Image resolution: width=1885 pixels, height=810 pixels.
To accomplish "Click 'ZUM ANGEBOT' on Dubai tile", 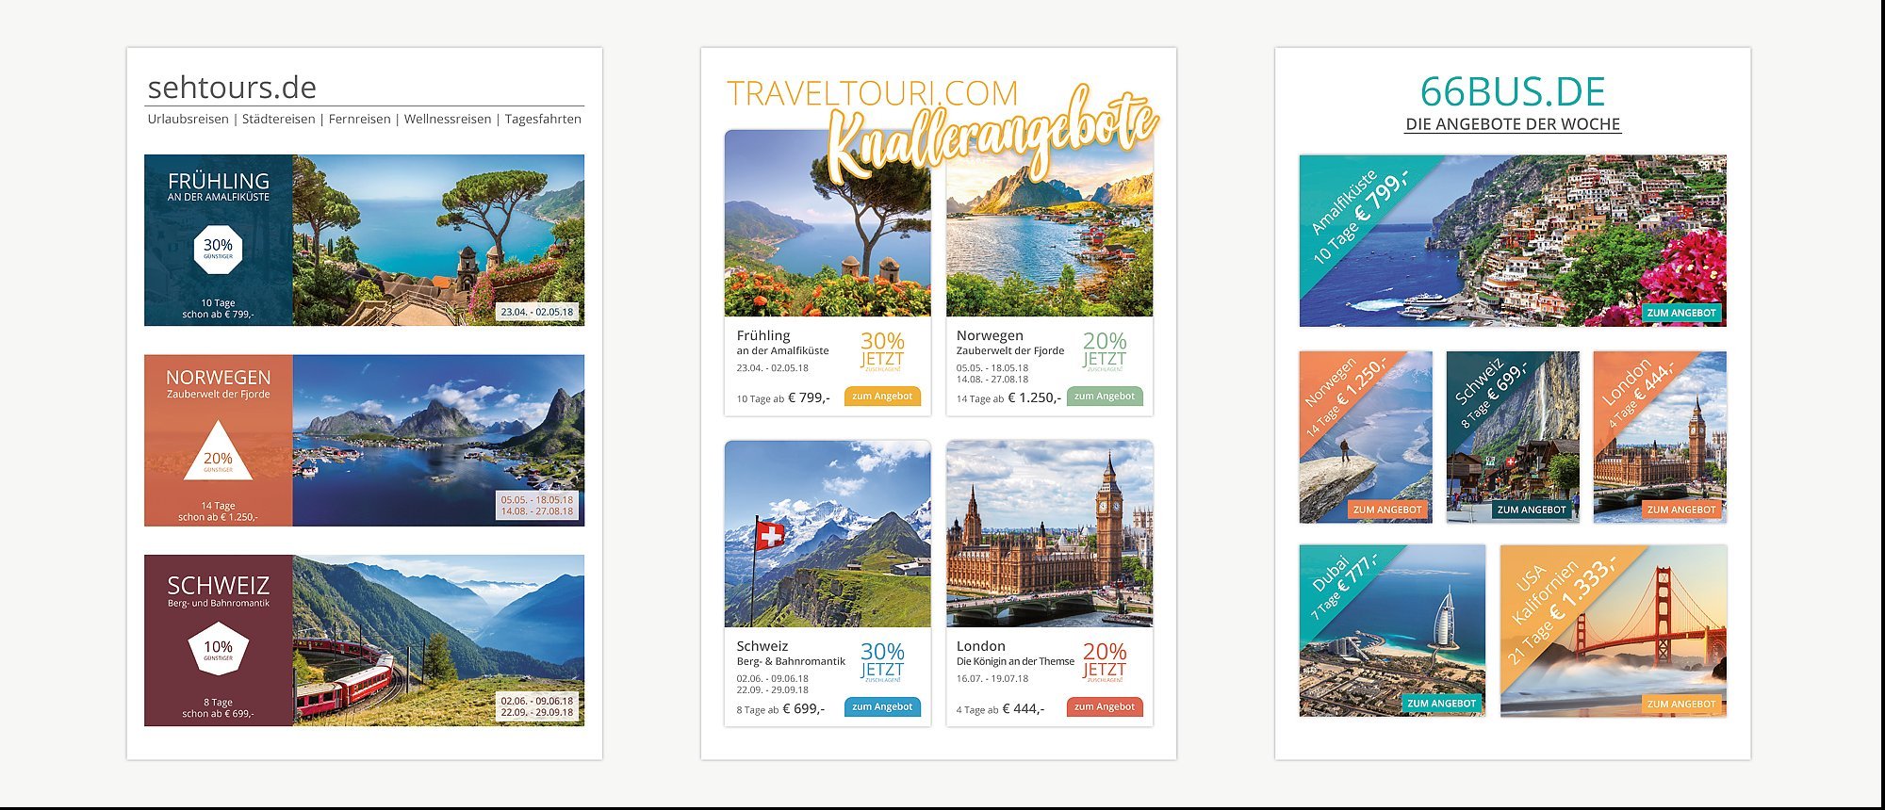I will (1441, 704).
